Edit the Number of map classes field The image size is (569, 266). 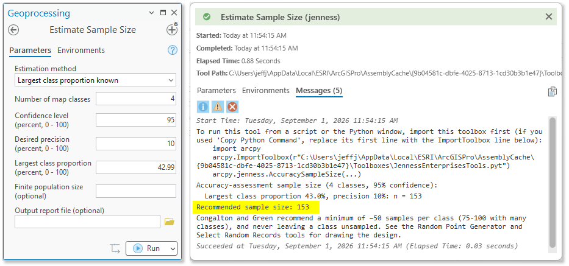tap(136, 99)
